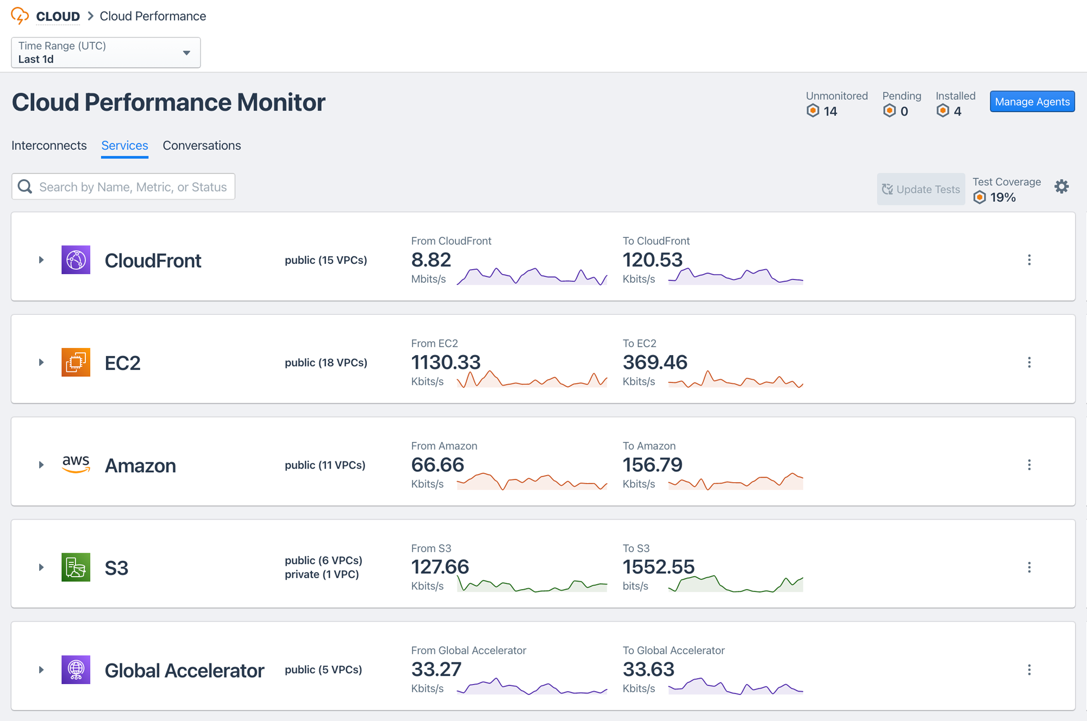Screen dimensions: 1087x721
Task: Expand the Amazon row
Action: click(x=41, y=465)
